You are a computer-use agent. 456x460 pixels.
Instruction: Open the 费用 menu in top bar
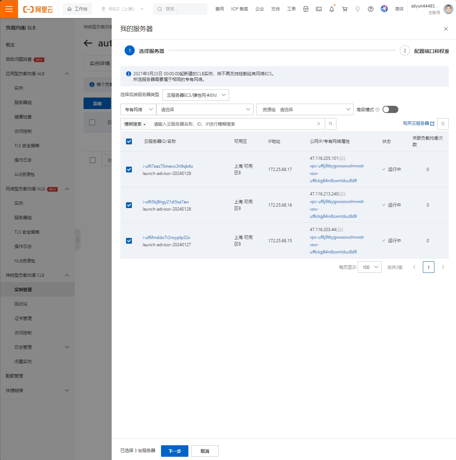[220, 9]
